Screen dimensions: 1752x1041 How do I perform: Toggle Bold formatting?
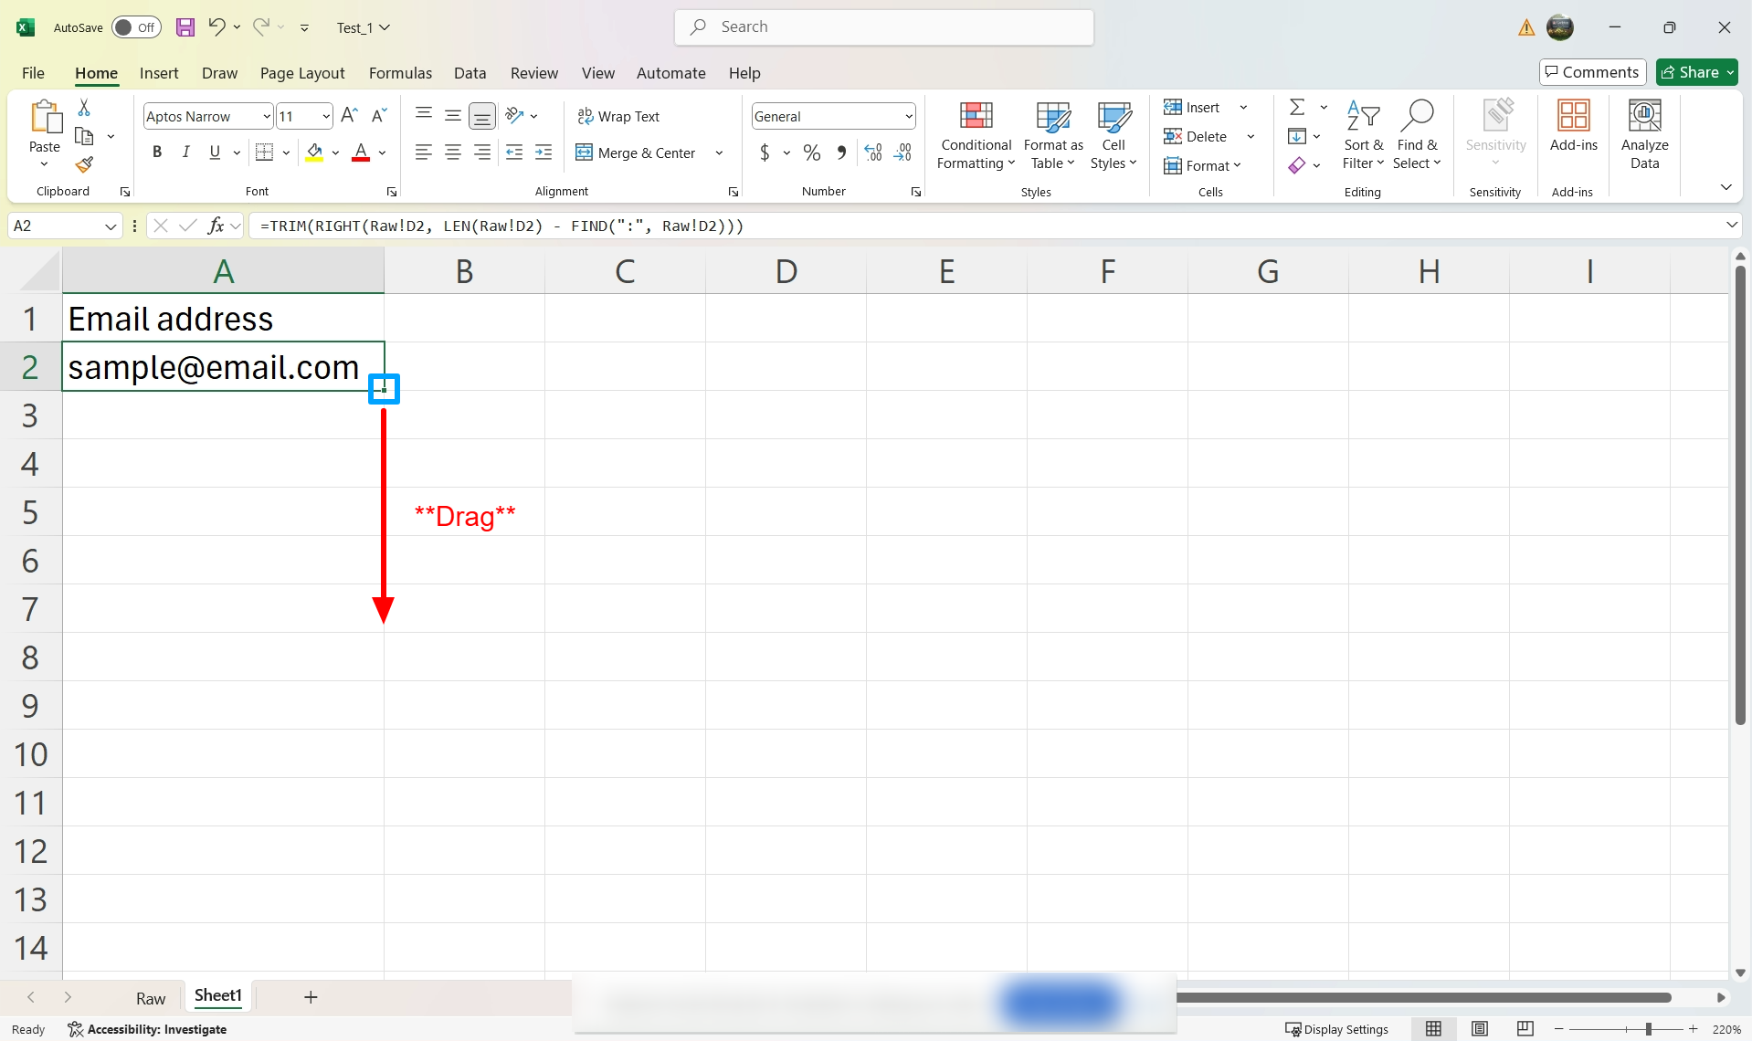coord(157,152)
